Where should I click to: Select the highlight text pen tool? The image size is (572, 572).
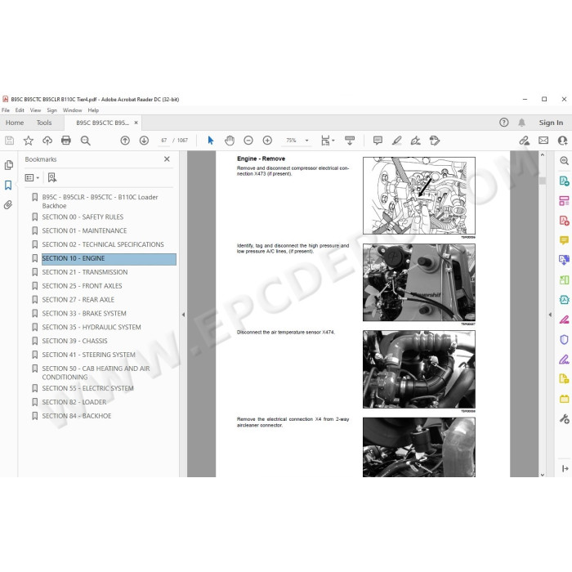point(397,141)
